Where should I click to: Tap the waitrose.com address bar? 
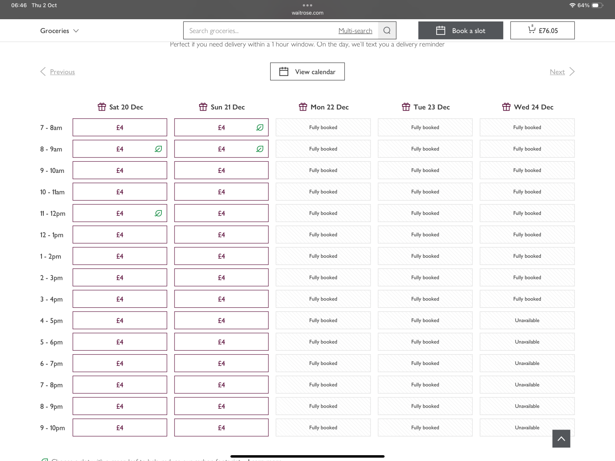coord(307,13)
